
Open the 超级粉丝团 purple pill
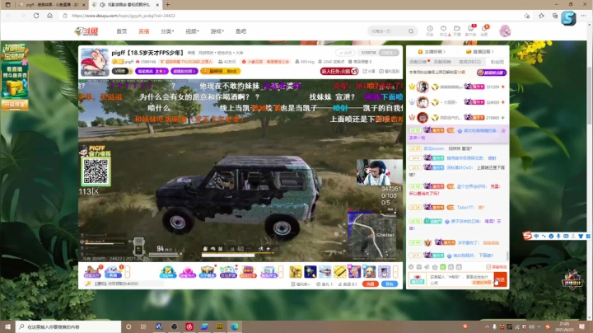coord(184,71)
